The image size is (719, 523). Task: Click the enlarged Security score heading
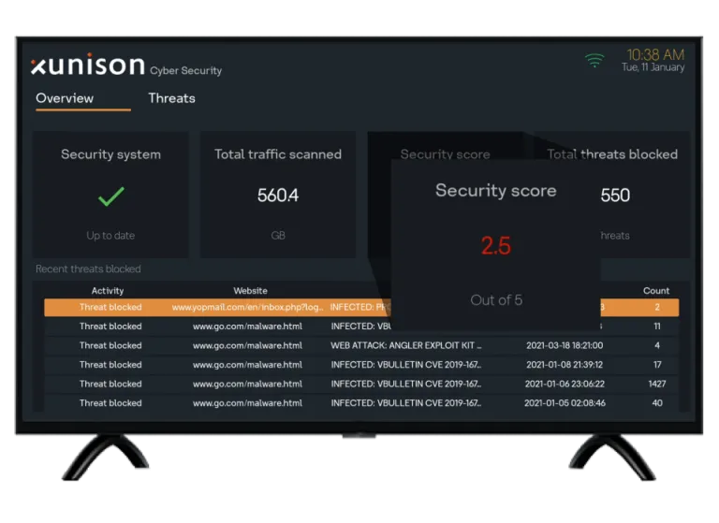[495, 190]
